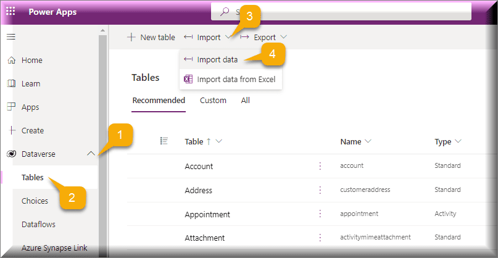Click the Standard type in Account row

pyautogui.click(x=447, y=165)
